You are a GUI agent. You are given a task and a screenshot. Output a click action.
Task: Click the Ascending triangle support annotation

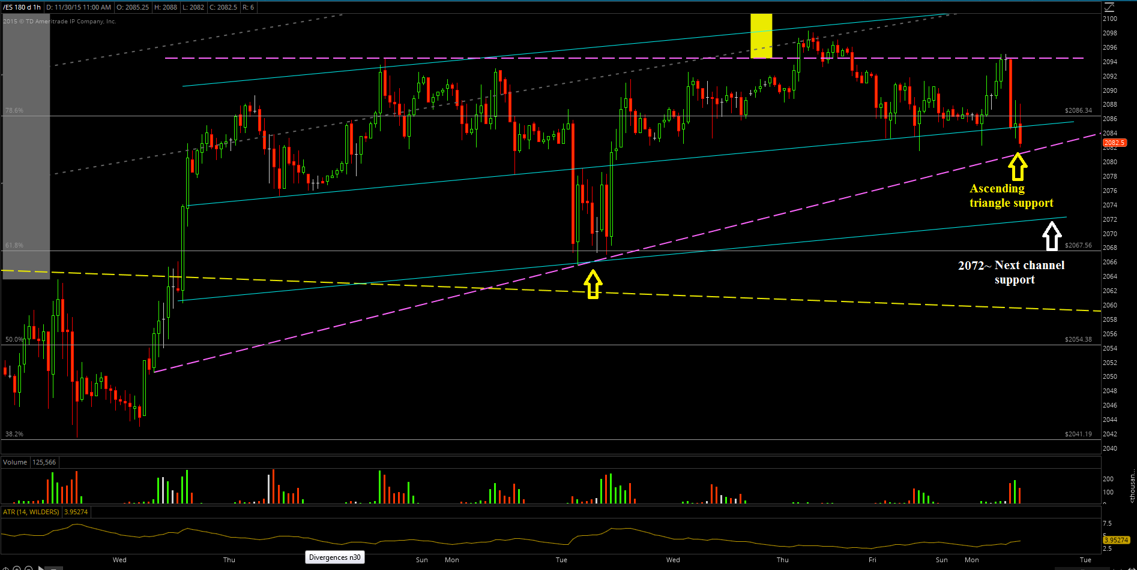pyautogui.click(x=1012, y=196)
